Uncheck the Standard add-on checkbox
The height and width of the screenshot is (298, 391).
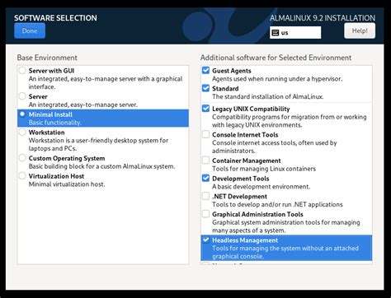[205, 88]
